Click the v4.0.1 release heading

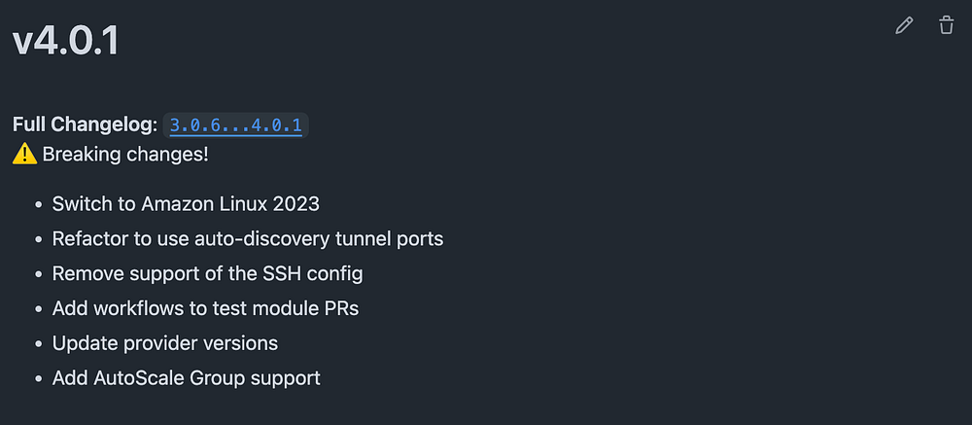click(66, 42)
